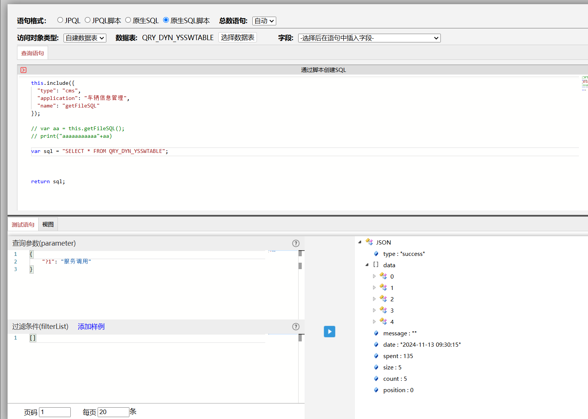The width and height of the screenshot is (588, 419).
Task: Switch to the 视图 tab
Action: (x=48, y=224)
